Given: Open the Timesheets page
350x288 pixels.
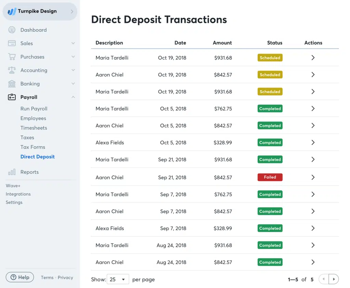Looking at the screenshot, I should coord(33,128).
